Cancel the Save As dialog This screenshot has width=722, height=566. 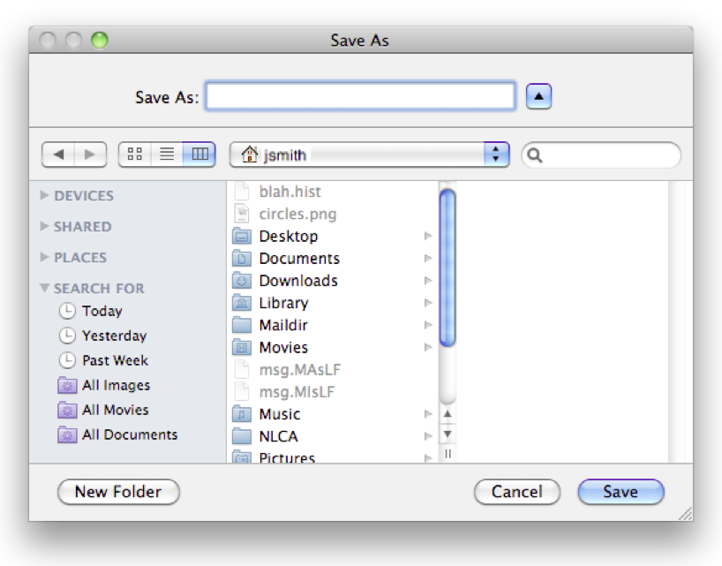click(517, 492)
